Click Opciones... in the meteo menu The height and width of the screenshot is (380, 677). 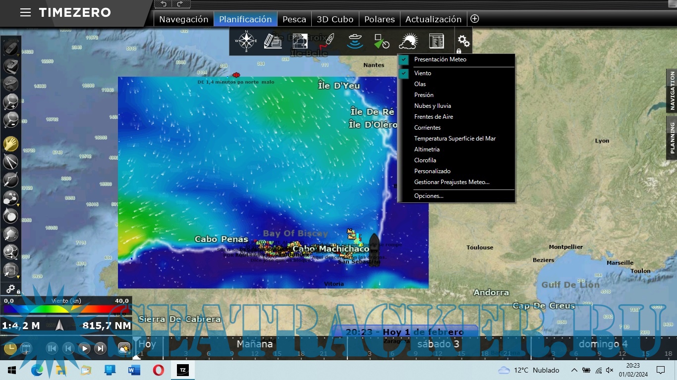click(428, 195)
